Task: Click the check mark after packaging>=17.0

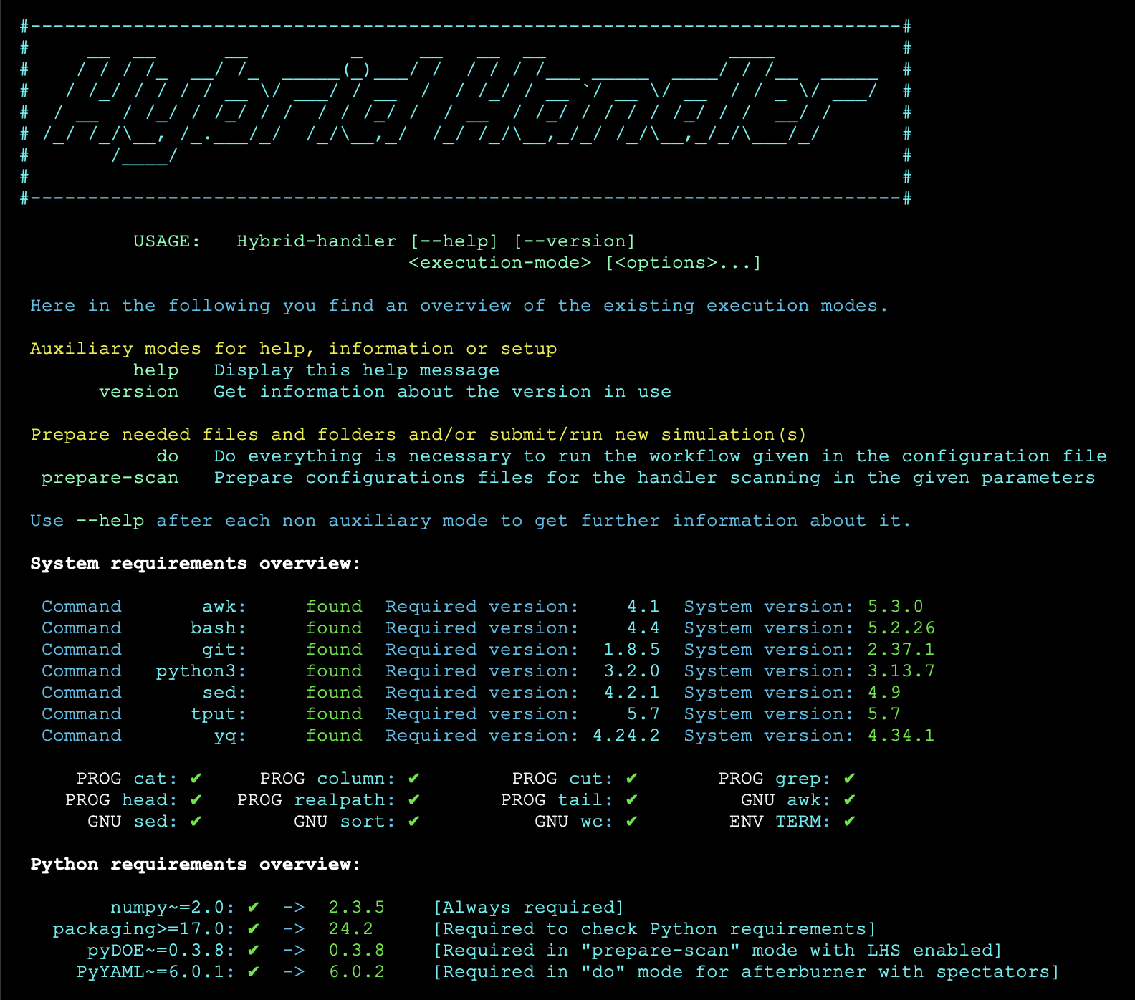Action: click(254, 928)
